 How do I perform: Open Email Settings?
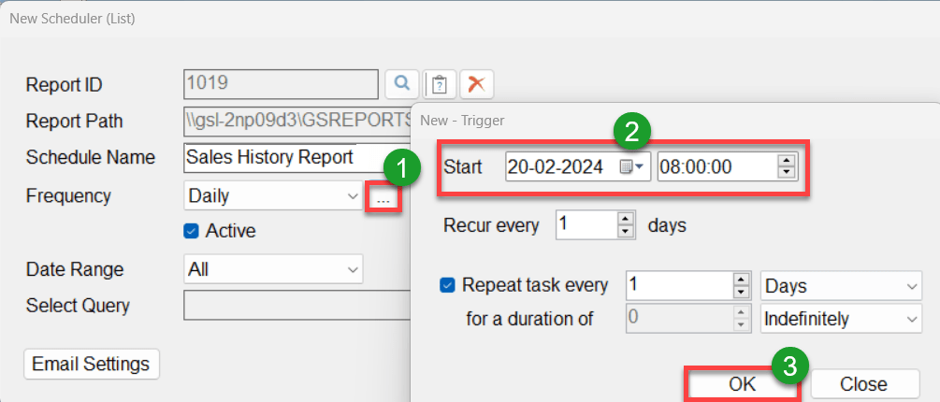coord(92,364)
